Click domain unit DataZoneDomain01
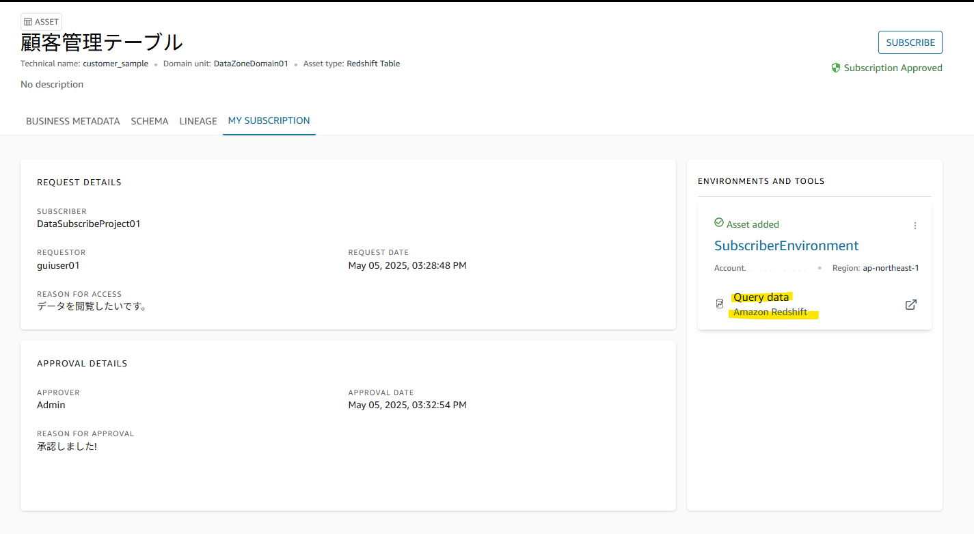The height and width of the screenshot is (534, 974). (251, 64)
